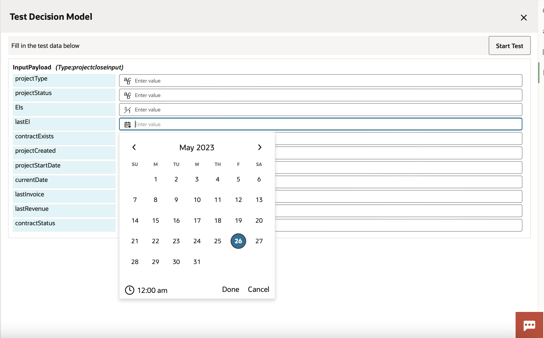Close the Test Decision Model dialog
The width and height of the screenshot is (544, 338).
coord(524,18)
